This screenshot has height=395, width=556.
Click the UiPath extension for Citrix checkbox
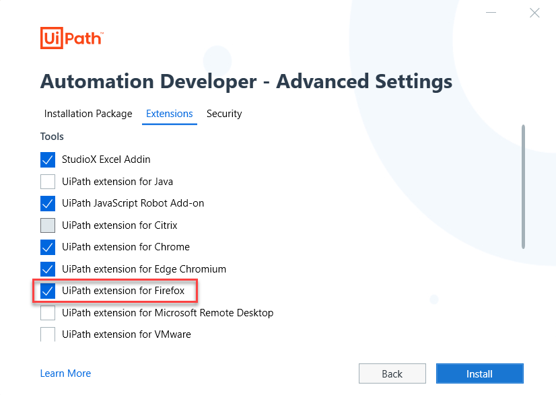click(47, 225)
